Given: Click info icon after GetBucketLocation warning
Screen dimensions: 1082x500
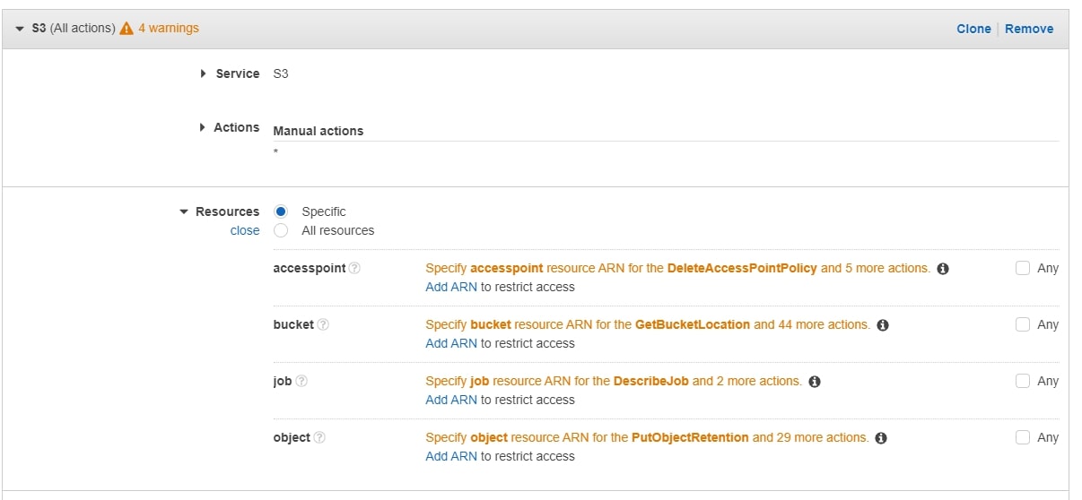Looking at the screenshot, I should pos(883,325).
